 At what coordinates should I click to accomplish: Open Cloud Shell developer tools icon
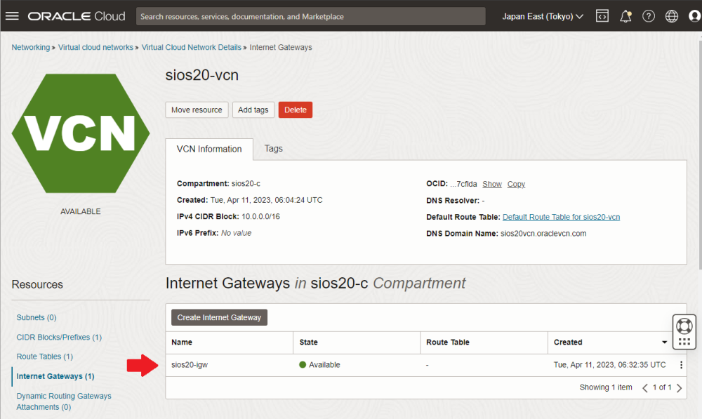(x=602, y=16)
